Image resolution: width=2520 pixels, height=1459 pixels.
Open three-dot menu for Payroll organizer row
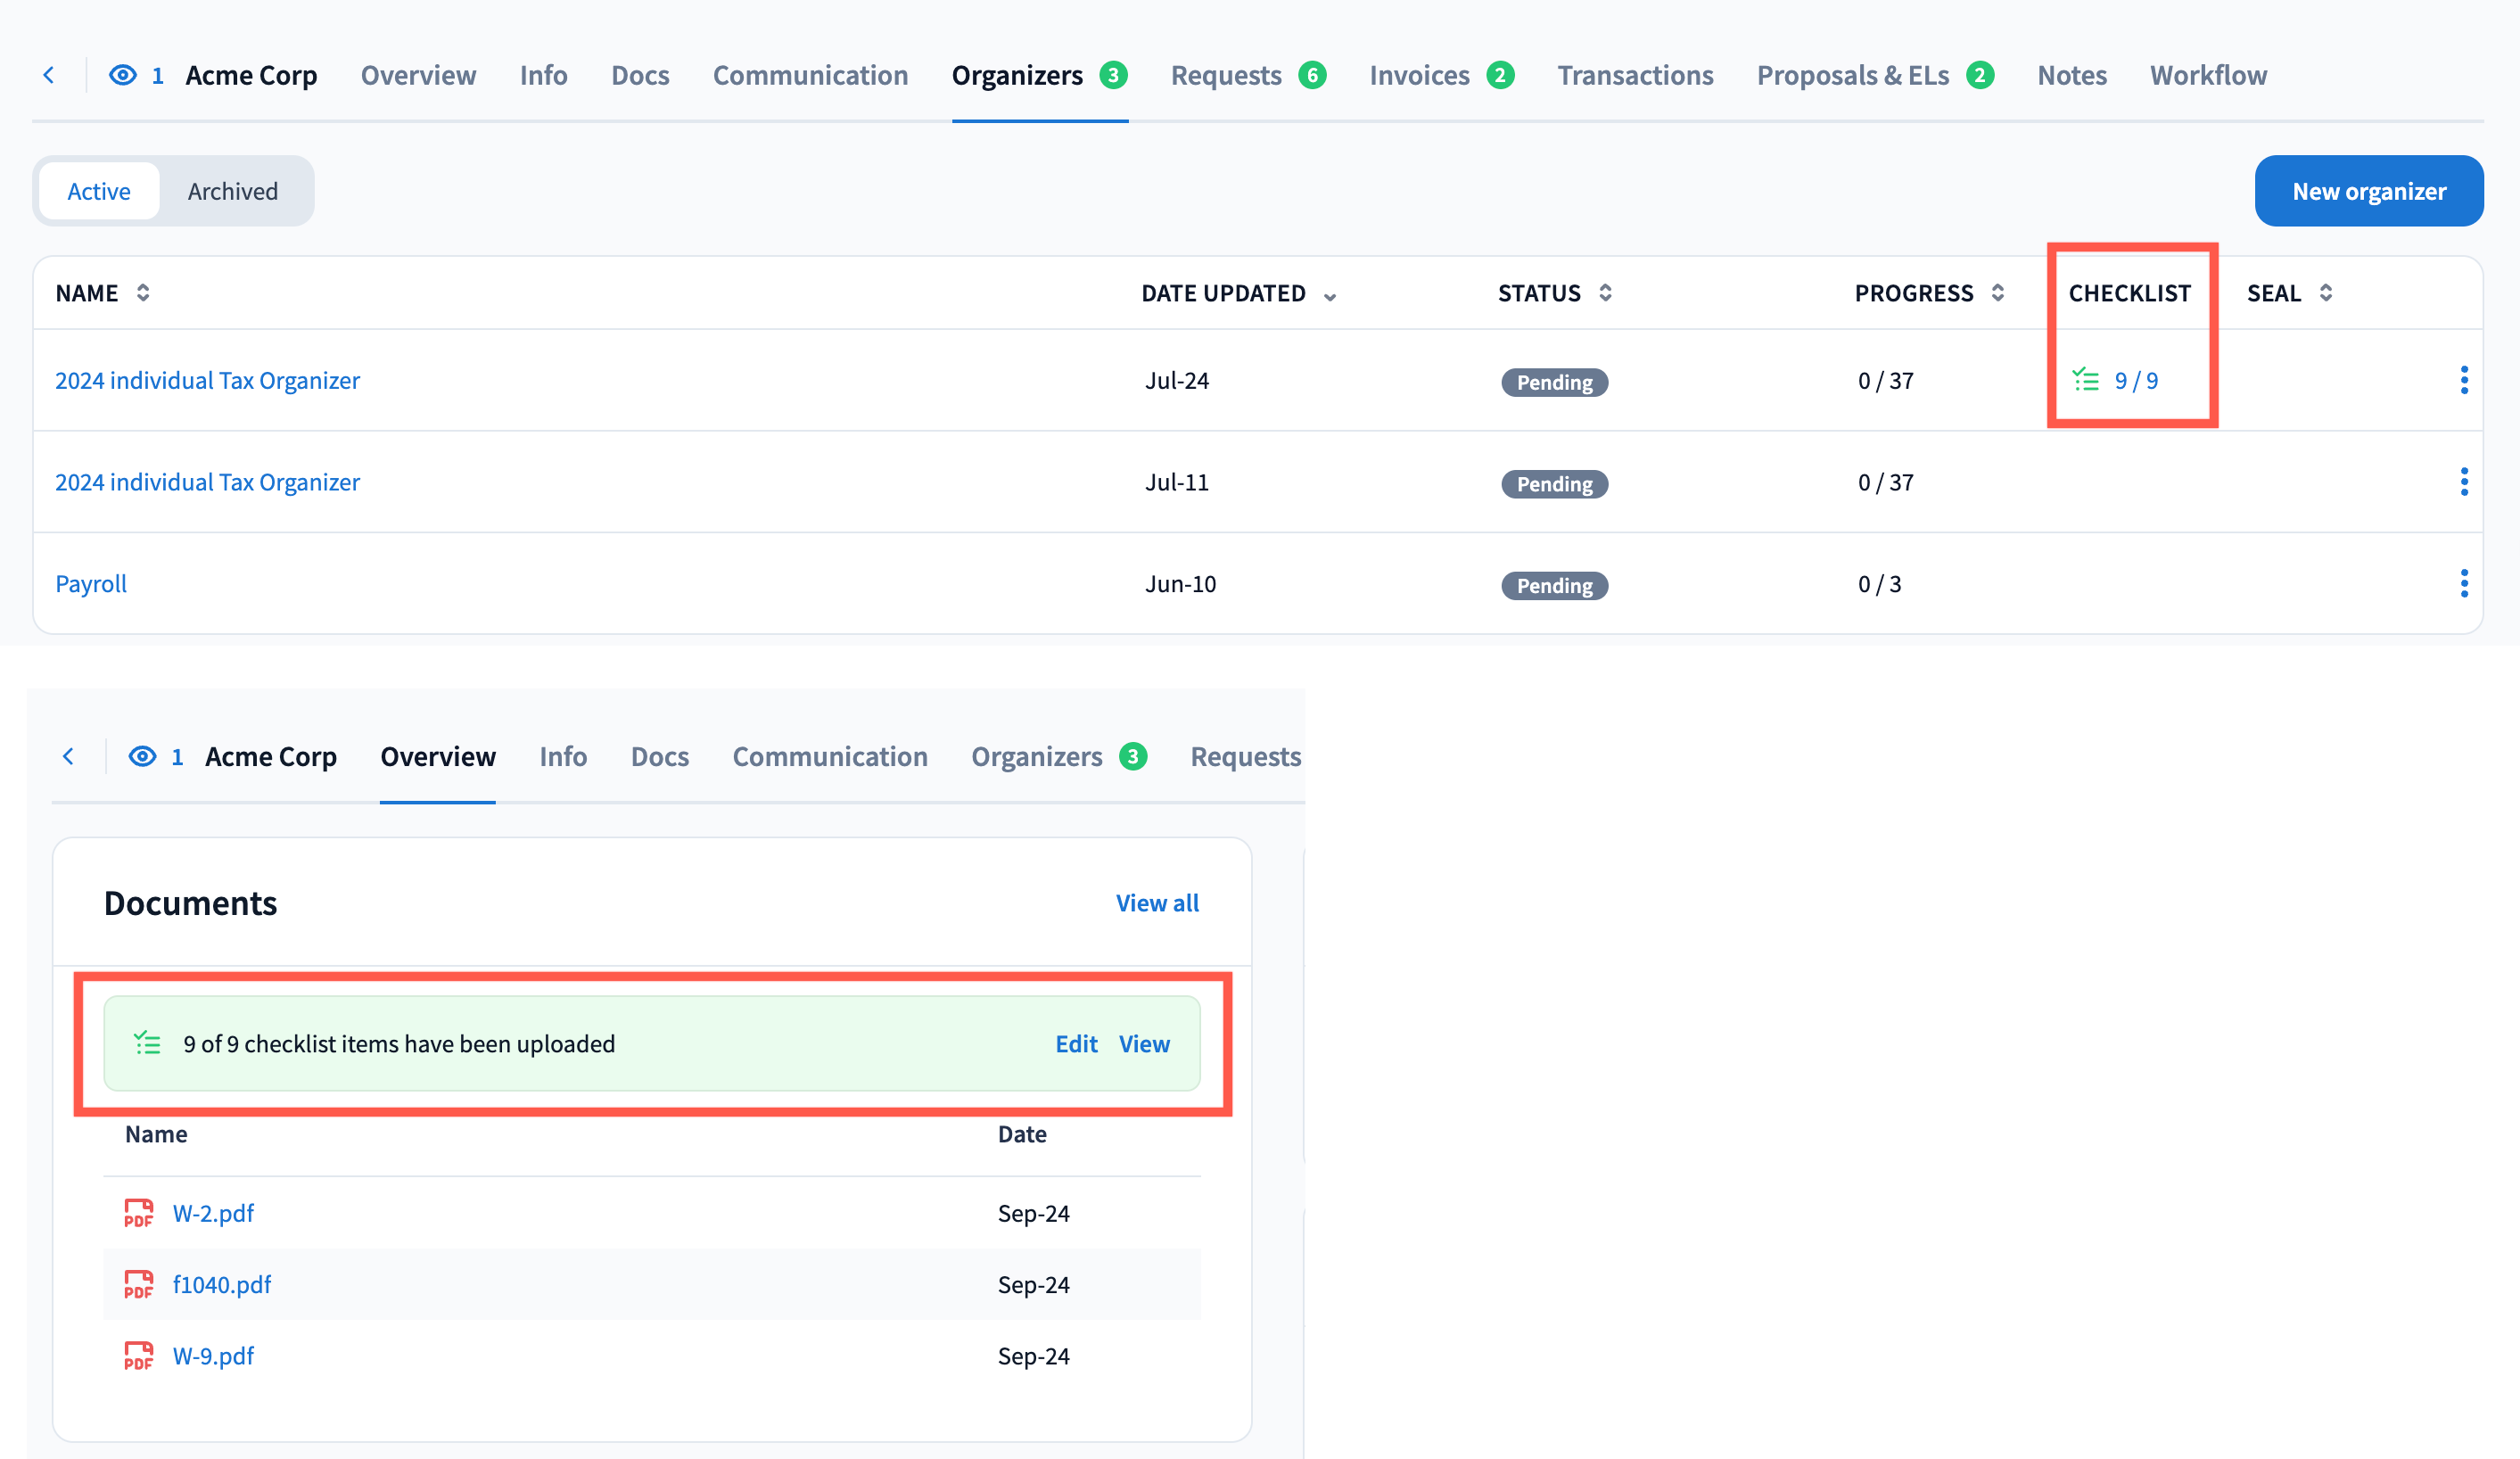pyautogui.click(x=2463, y=584)
